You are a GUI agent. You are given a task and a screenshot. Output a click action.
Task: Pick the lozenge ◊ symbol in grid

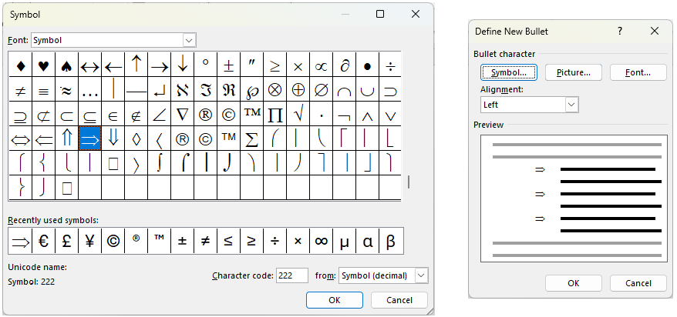(x=136, y=138)
